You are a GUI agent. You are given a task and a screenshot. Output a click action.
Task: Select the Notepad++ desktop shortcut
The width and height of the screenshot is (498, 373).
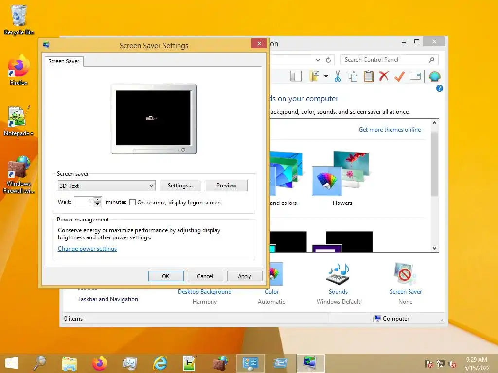[19, 121]
